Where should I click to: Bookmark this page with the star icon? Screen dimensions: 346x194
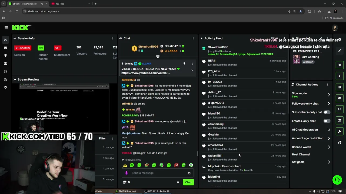click(301, 11)
